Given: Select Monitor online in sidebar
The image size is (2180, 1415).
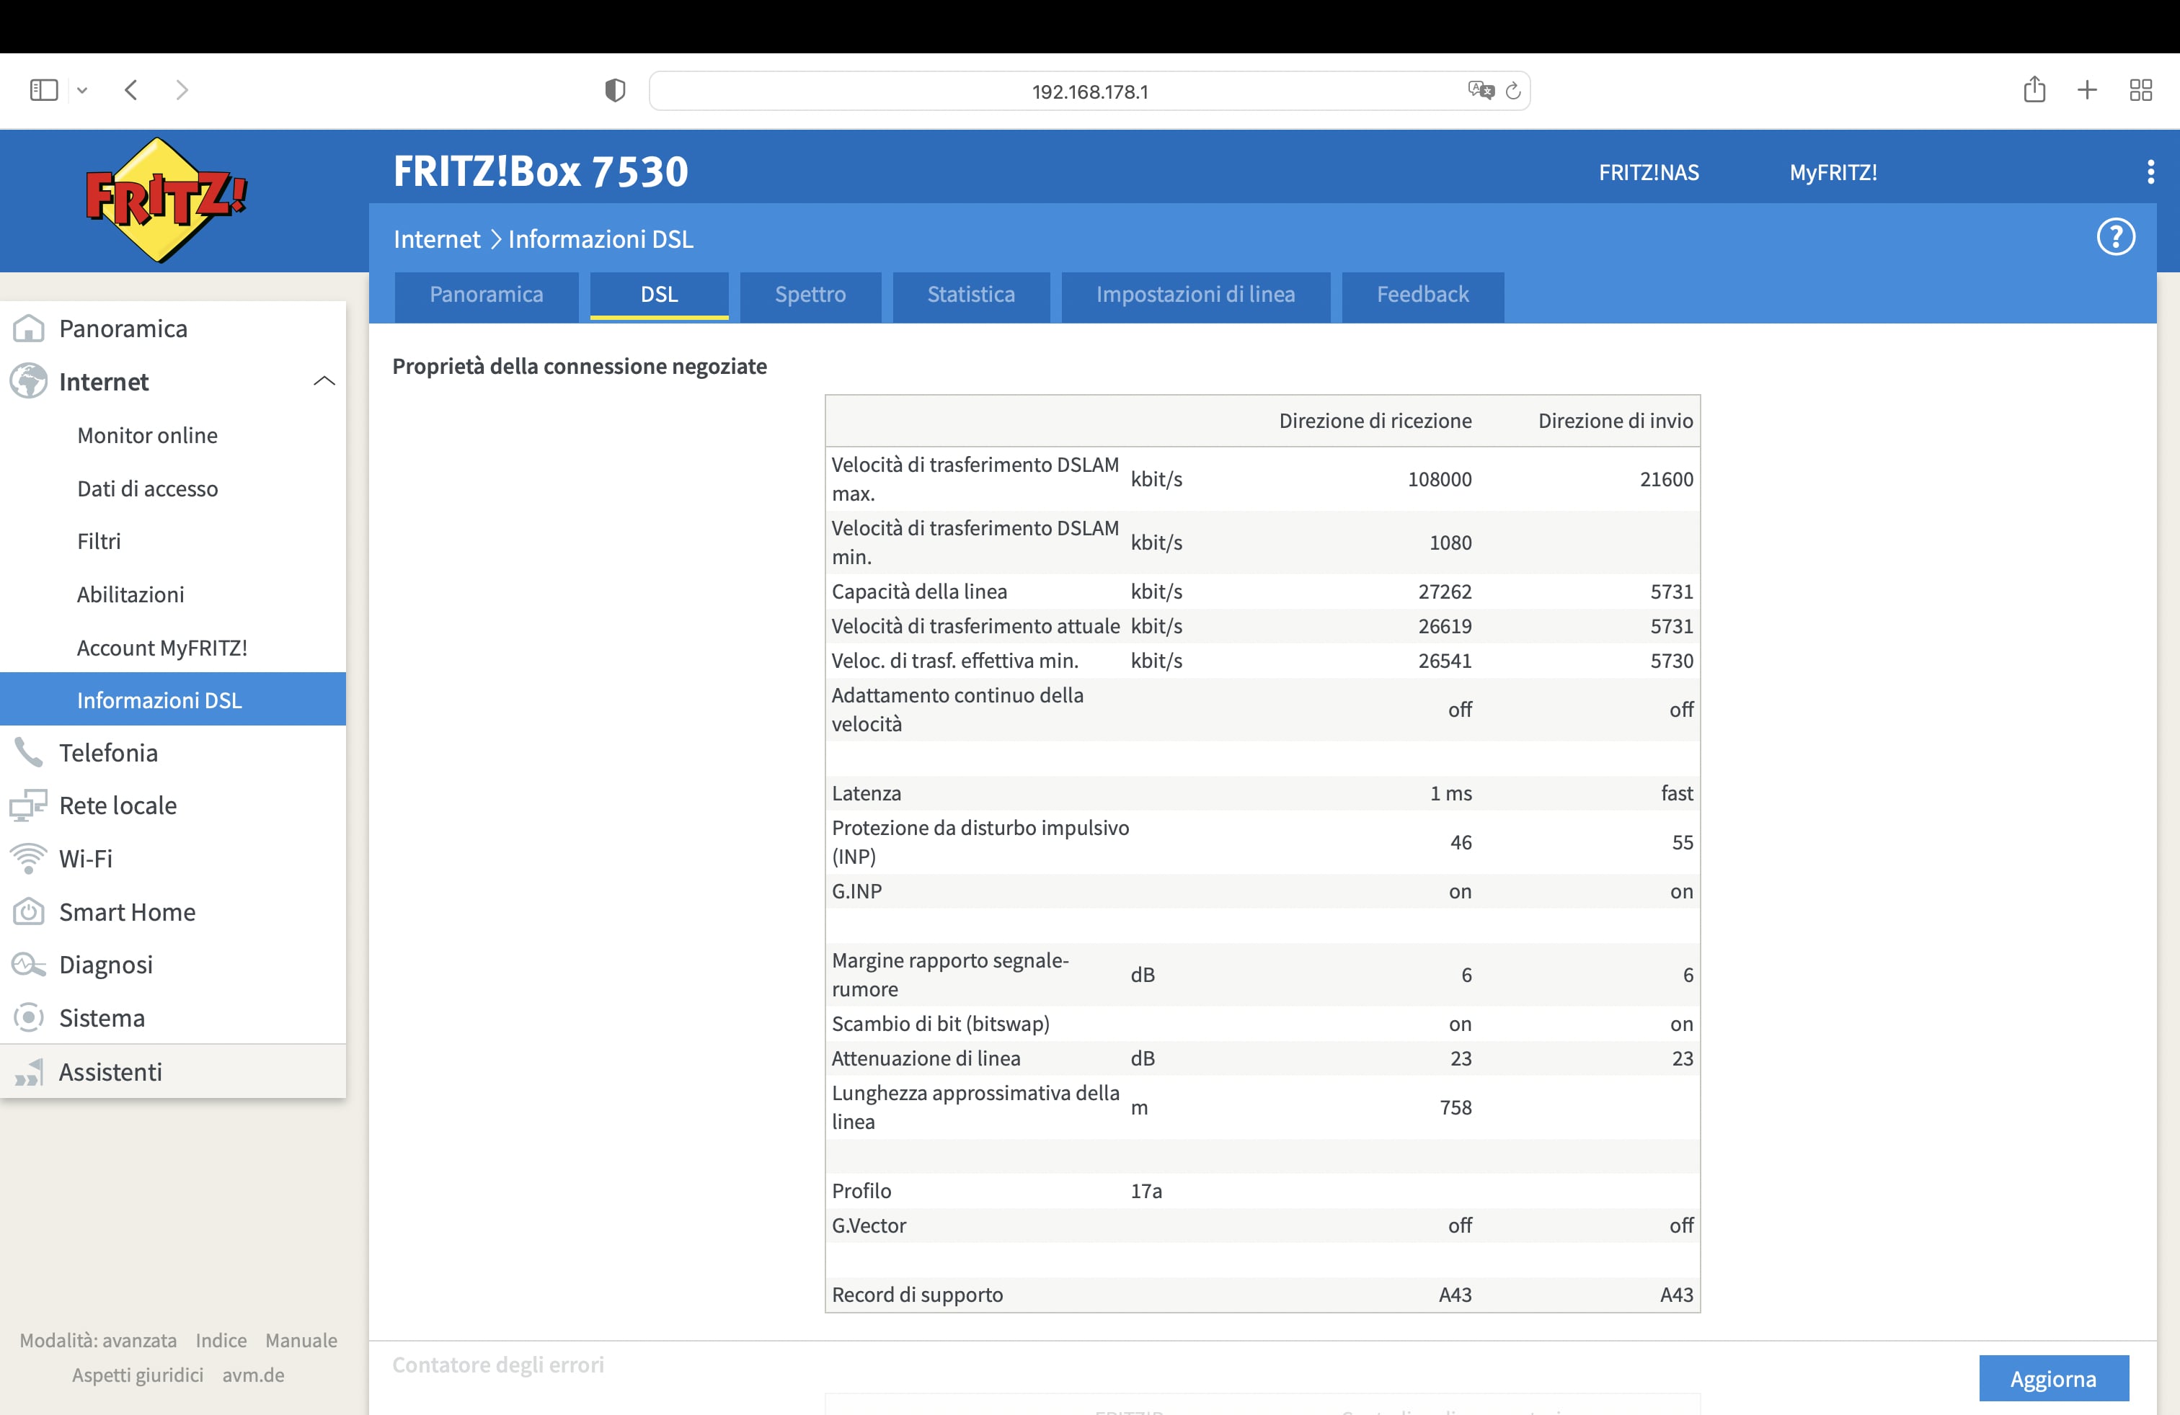Looking at the screenshot, I should click(148, 436).
